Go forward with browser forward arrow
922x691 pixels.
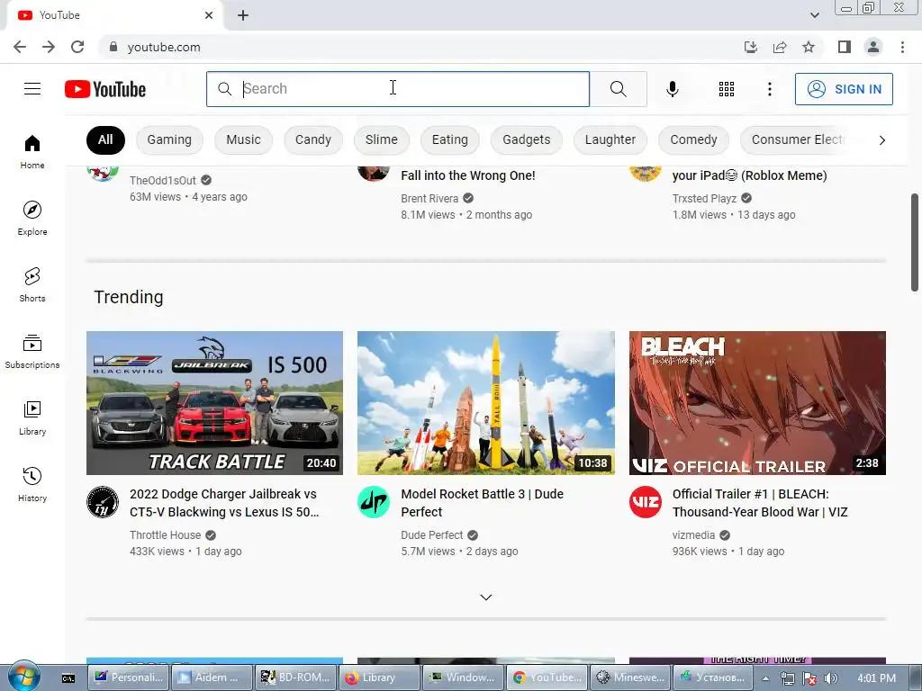(x=49, y=47)
